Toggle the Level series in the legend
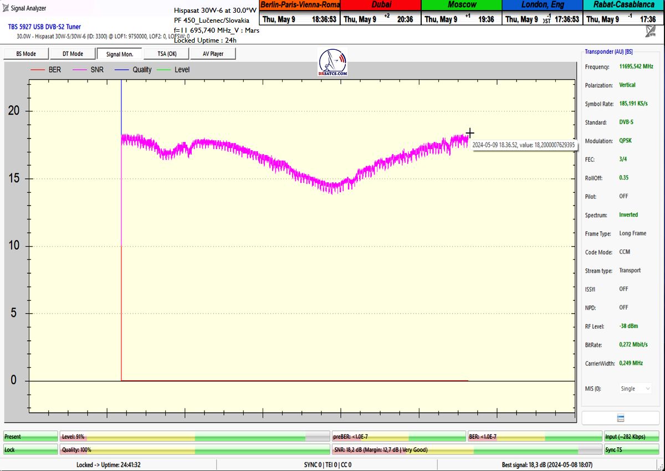665x471 pixels. coord(173,70)
